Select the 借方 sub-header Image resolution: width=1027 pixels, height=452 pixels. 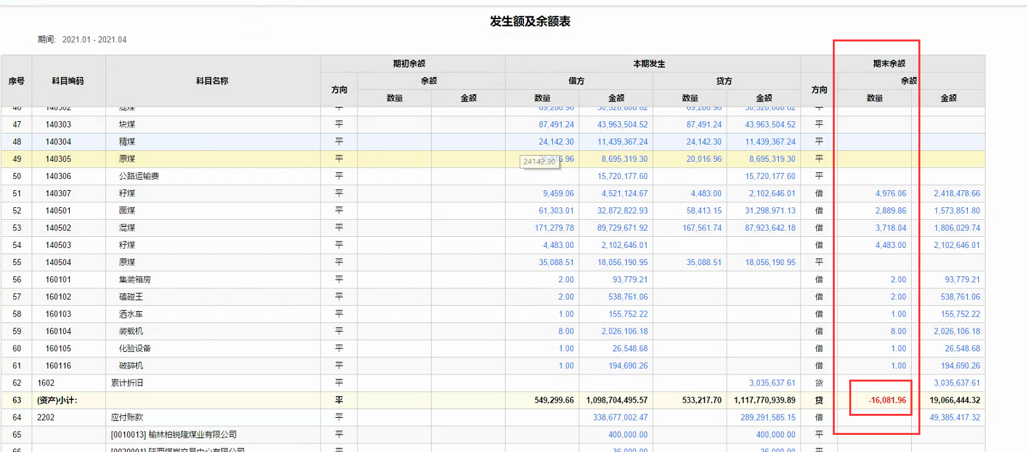579,81
